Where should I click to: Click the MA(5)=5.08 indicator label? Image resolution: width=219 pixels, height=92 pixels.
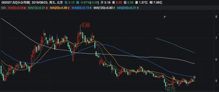click(16, 8)
